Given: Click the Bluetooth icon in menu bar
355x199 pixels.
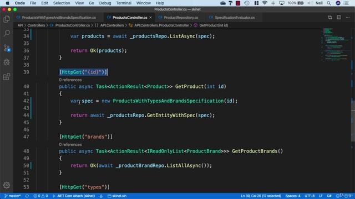Looking at the screenshot, I should point(273,3).
